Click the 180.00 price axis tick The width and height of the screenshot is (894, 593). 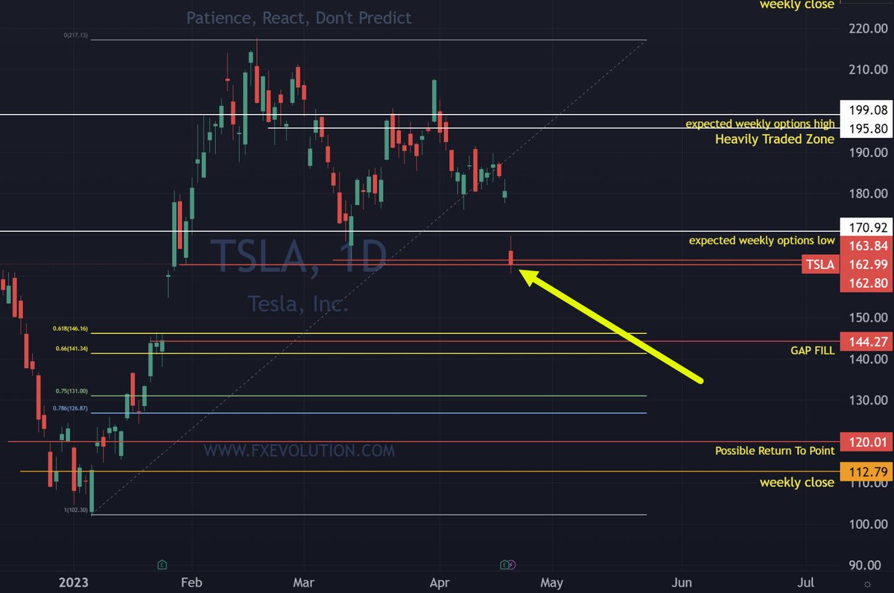pos(868,194)
